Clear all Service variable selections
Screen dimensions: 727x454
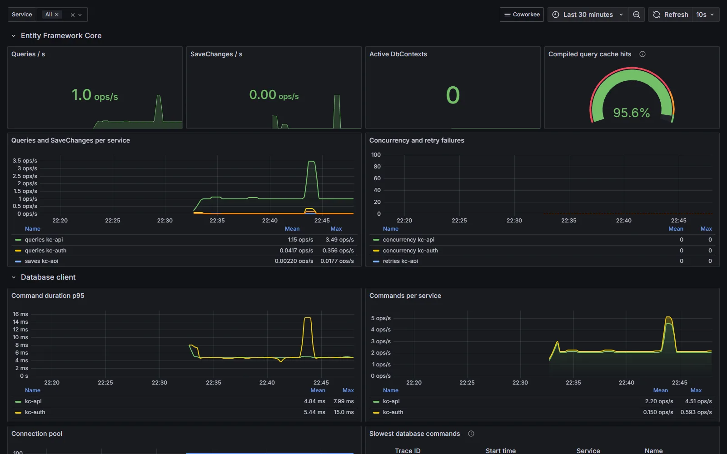73,15
